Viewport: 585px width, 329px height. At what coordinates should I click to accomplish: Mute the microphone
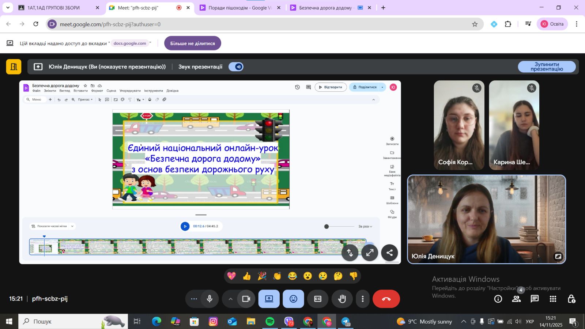[x=210, y=299]
